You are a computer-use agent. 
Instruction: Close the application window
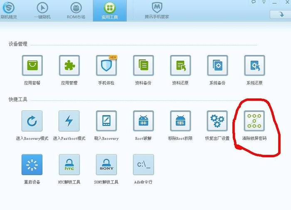287,2
